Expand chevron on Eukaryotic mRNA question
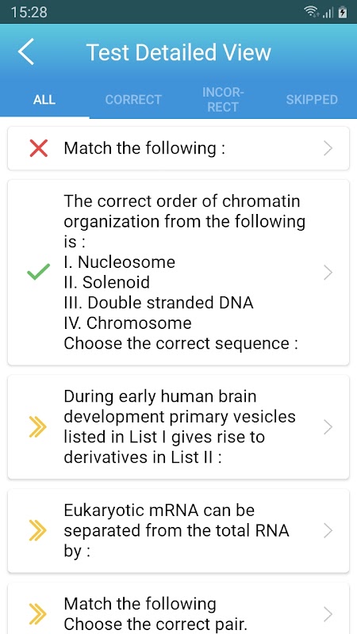Screen dimensions: 357x634 coord(328,530)
